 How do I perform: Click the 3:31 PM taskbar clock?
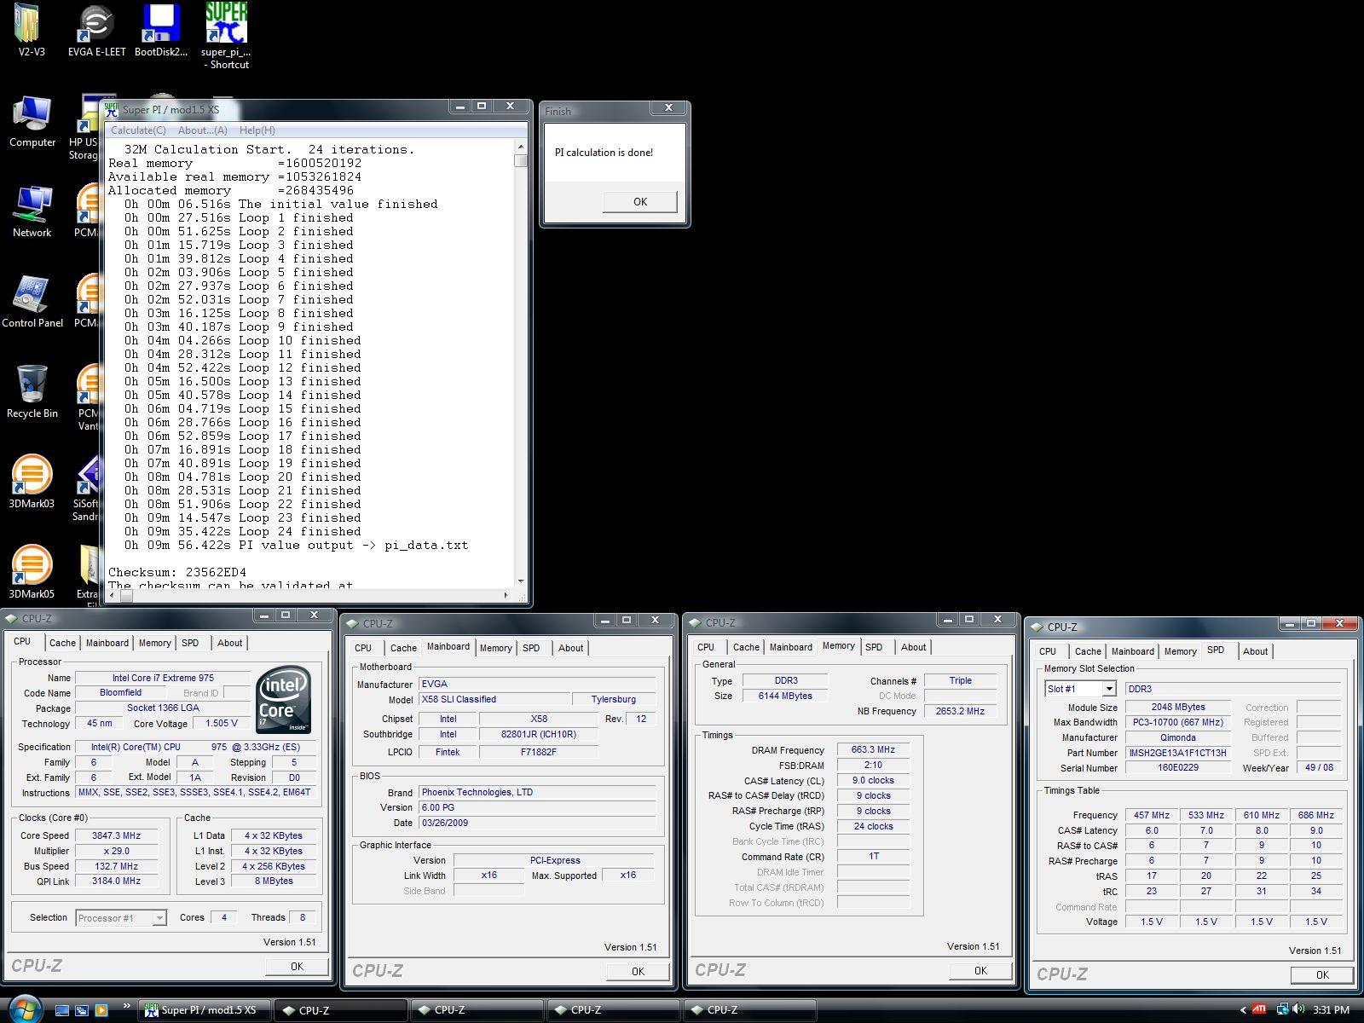point(1332,1010)
